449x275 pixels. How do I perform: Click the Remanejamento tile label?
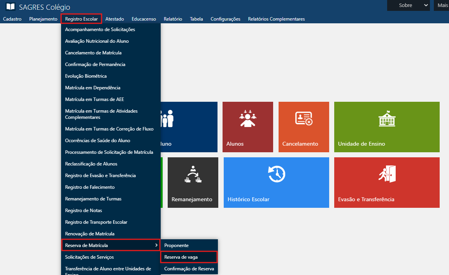click(x=192, y=200)
